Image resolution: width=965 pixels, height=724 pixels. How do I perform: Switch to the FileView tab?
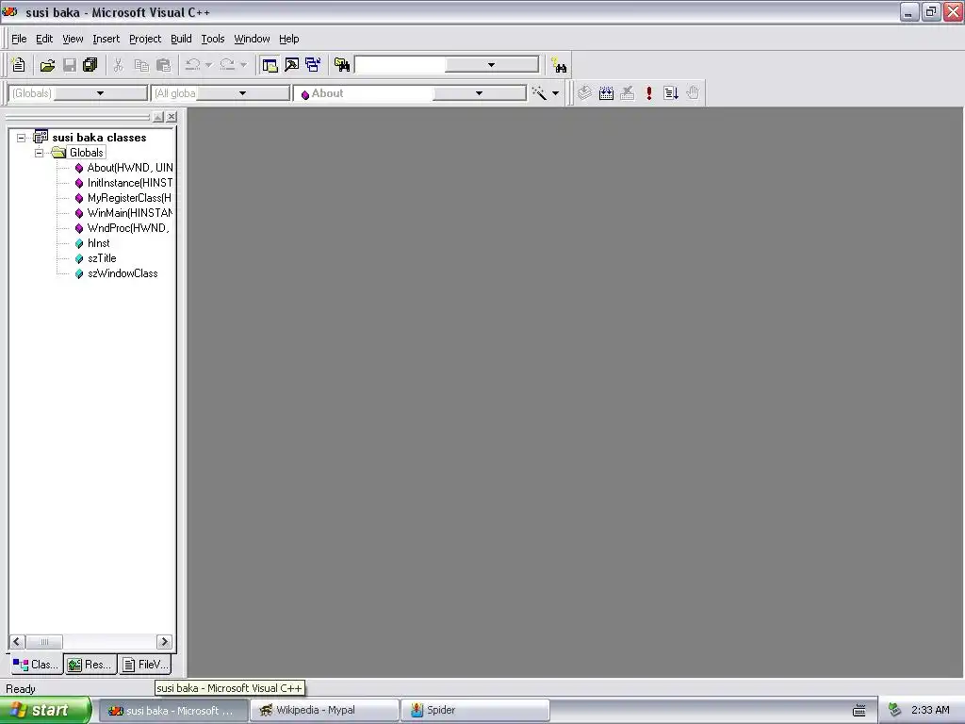tap(144, 665)
